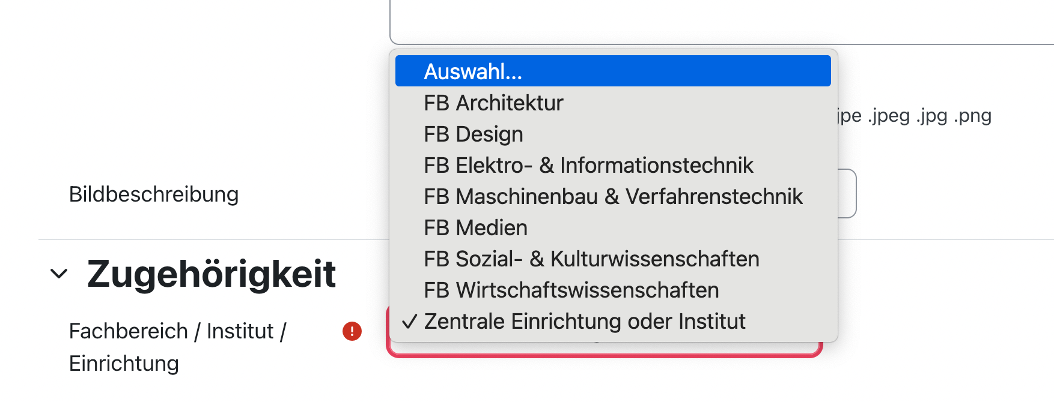Click the Zugehörigkeit section heading
Screen dimensions: 1054x402
click(211, 274)
